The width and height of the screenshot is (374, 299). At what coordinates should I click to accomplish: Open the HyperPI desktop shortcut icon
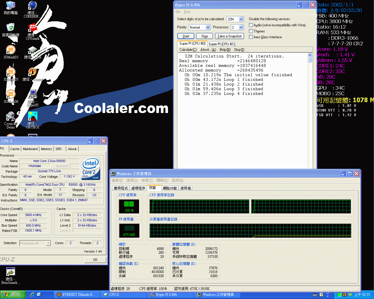pyautogui.click(x=32, y=98)
